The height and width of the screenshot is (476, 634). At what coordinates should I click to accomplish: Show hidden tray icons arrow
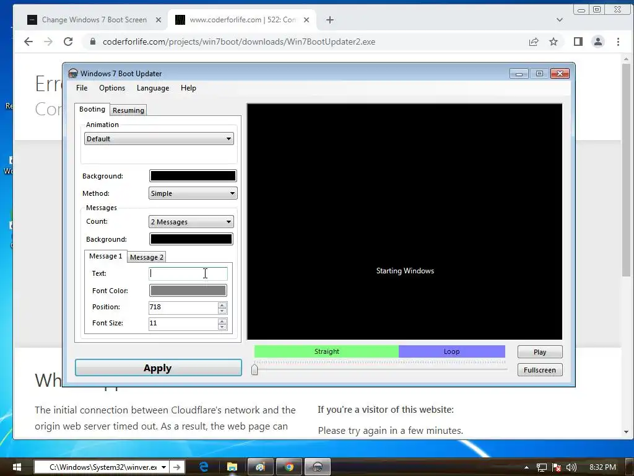click(526, 467)
